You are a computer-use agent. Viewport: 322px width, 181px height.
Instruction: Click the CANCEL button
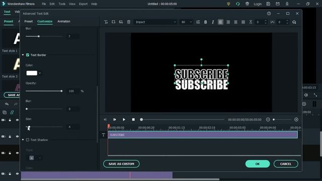pos(286,164)
